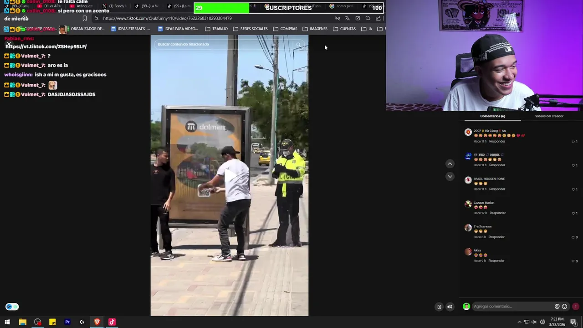The width and height of the screenshot is (583, 328).
Task: Open Logitech G HUB from the taskbar
Action: click(82, 322)
